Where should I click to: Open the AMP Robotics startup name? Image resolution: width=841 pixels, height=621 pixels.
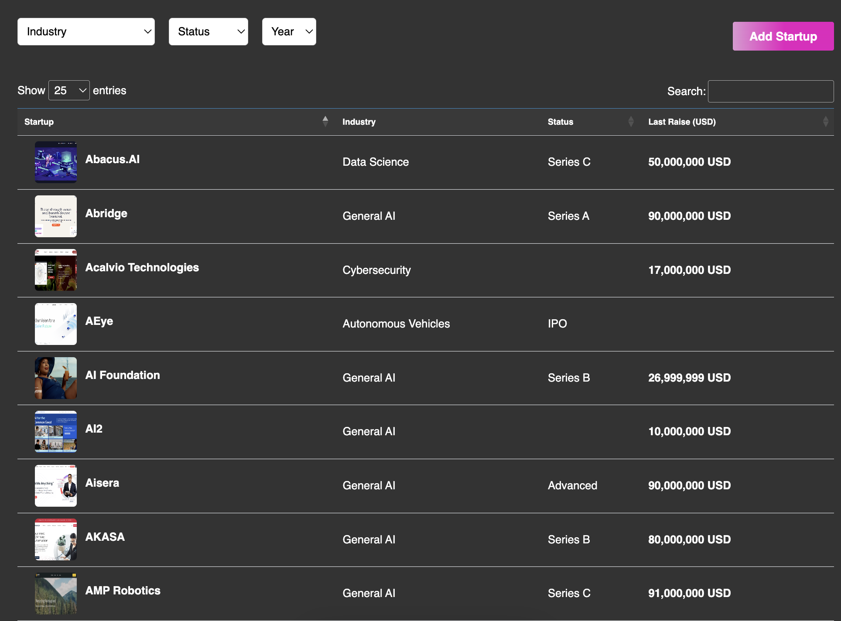click(123, 590)
